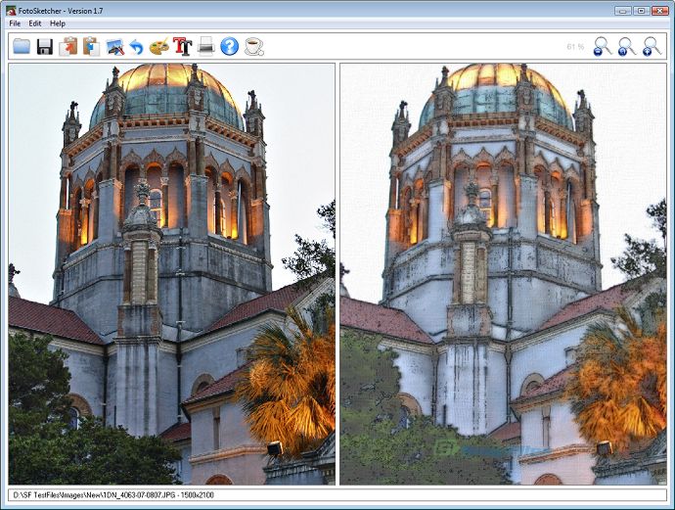Click the original photo in left panel
This screenshot has height=510, width=675.
(x=171, y=274)
